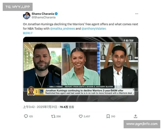Image resolution: width=163 pixels, height=131 pixels.
Task: Retweet the post using repost icon
Action: click(x=53, y=116)
